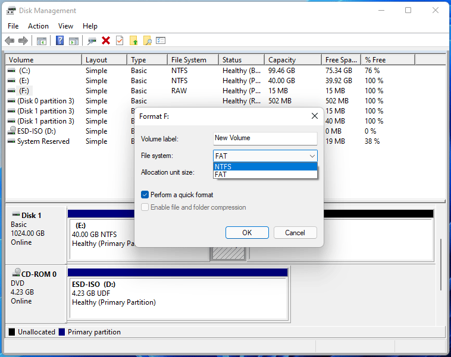The width and height of the screenshot is (451, 357).
Task: Sort by the Layout column header
Action: pyautogui.click(x=104, y=60)
